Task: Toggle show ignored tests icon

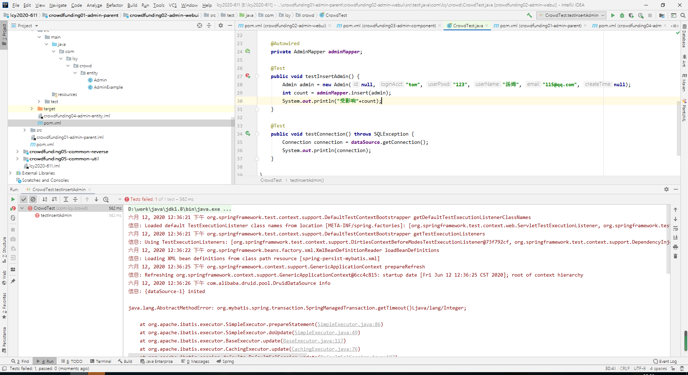Action: pos(33,199)
